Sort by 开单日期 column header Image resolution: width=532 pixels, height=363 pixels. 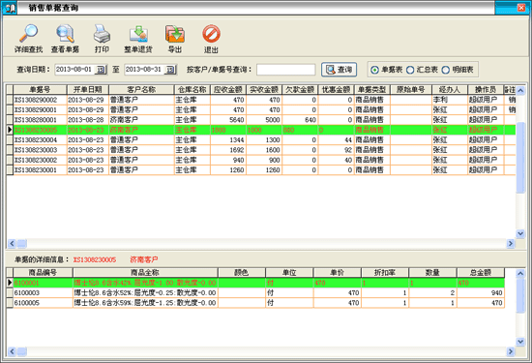coord(87,90)
